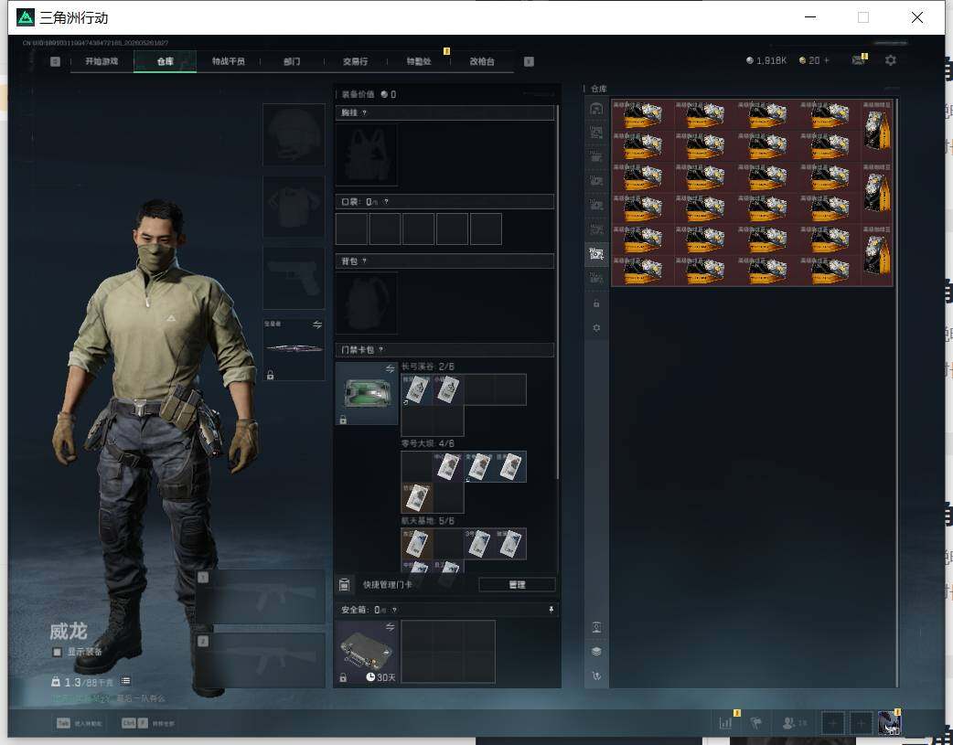953x745 pixels.
Task: Open the mail icon with yellow badge
Action: click(859, 60)
